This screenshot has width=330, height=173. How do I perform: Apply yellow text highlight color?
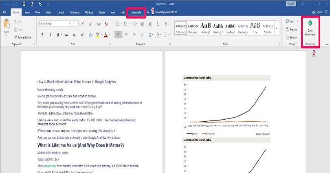pos(98,35)
